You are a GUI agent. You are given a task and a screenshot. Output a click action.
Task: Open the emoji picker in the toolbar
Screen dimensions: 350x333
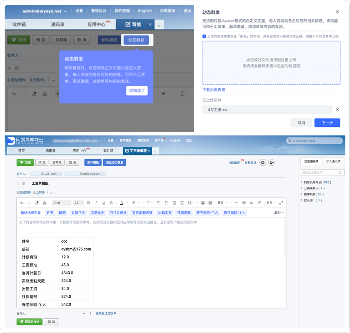click(x=244, y=203)
